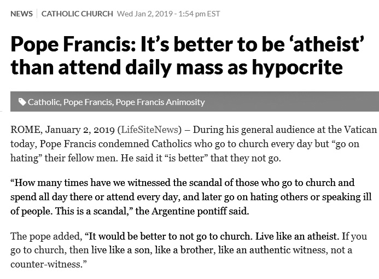Screen dimensions: 379x279
Task: Click the word 'atheist' in headline
Action: click(x=328, y=44)
